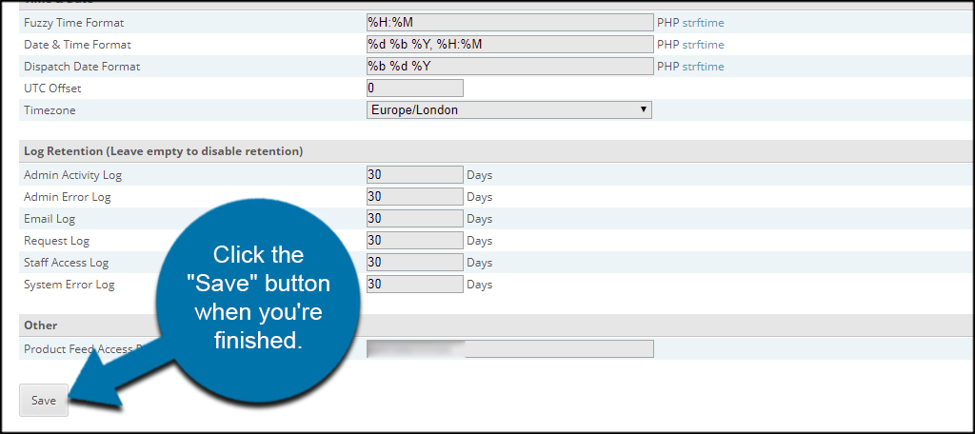Select the Fuzzy Time Format label
Viewport: 975px width, 434px height.
pyautogui.click(x=74, y=23)
